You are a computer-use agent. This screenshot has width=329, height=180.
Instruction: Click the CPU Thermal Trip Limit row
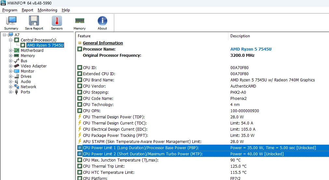coord(202,166)
